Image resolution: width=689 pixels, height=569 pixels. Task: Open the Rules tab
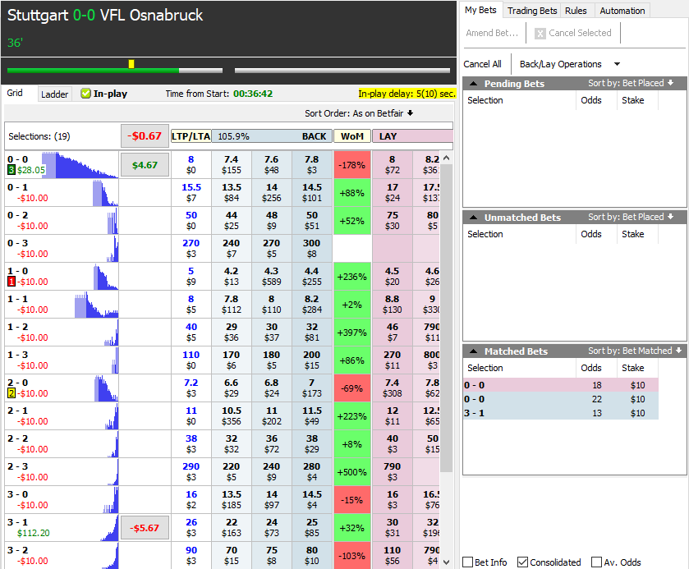coord(576,11)
